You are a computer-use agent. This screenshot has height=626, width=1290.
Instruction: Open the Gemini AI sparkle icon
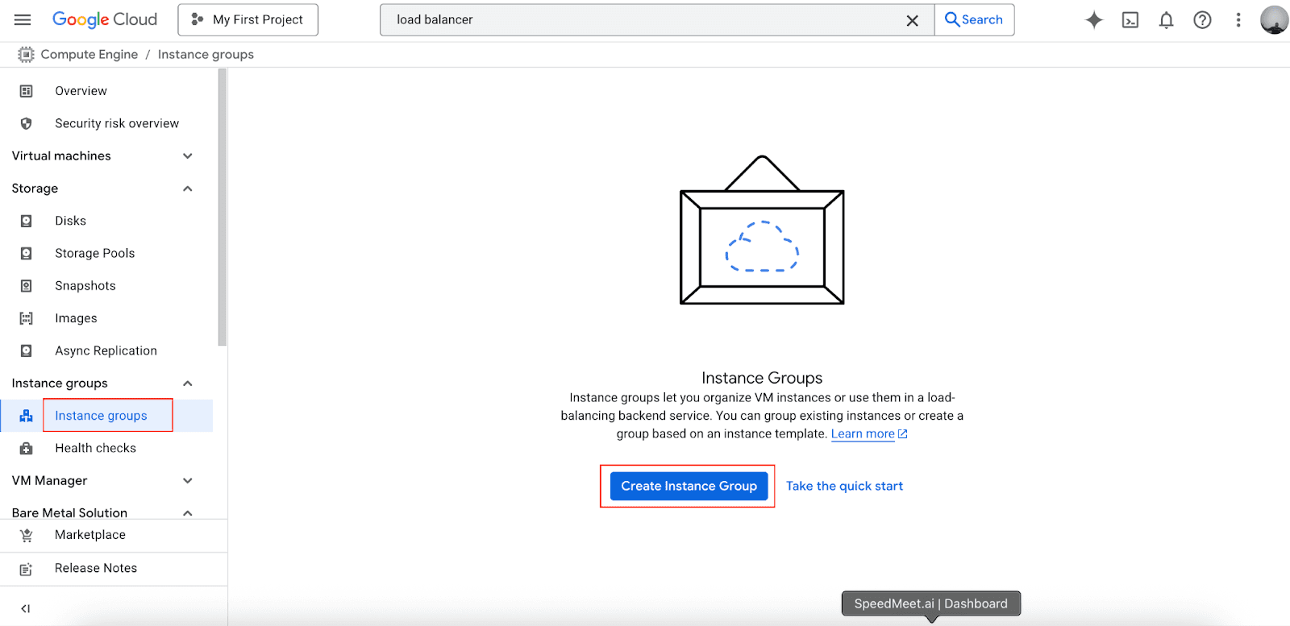1093,20
